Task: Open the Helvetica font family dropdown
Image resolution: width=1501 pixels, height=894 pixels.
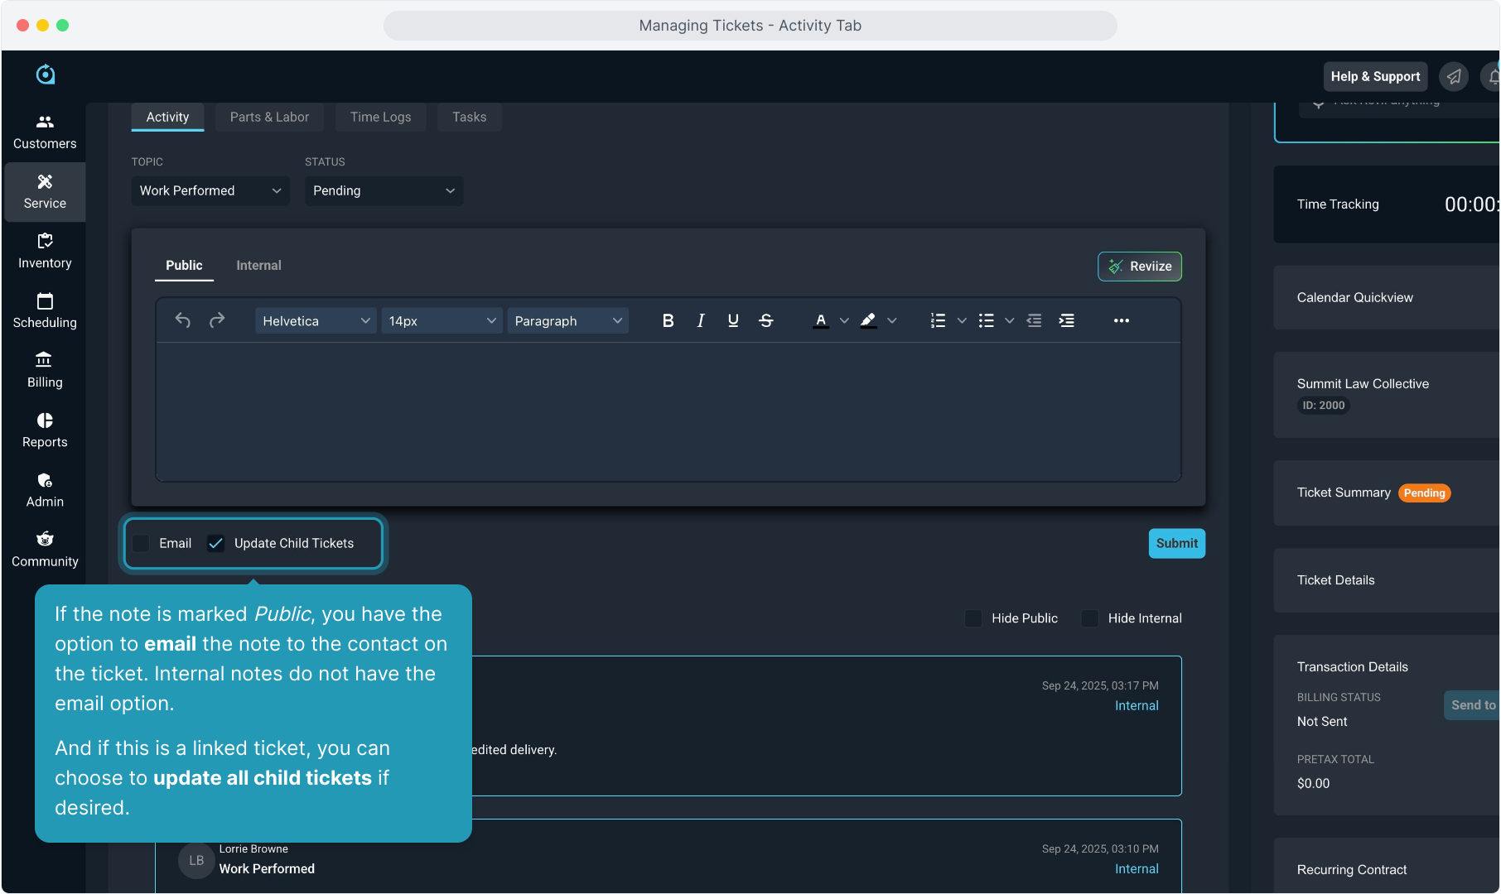Action: pos(316,321)
